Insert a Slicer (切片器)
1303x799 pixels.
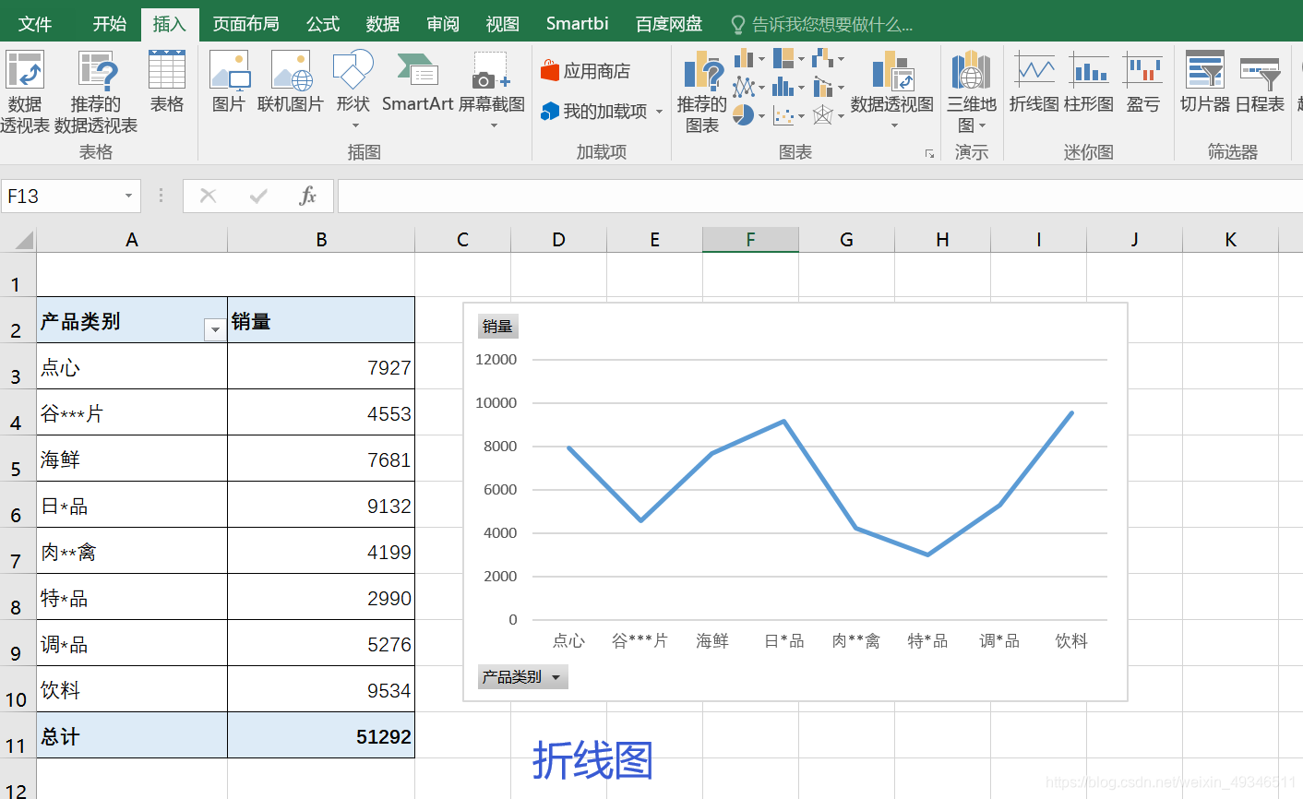[1205, 83]
